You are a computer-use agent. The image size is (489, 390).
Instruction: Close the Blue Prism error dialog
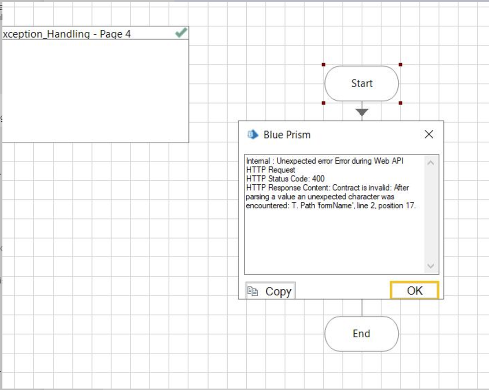click(x=429, y=134)
